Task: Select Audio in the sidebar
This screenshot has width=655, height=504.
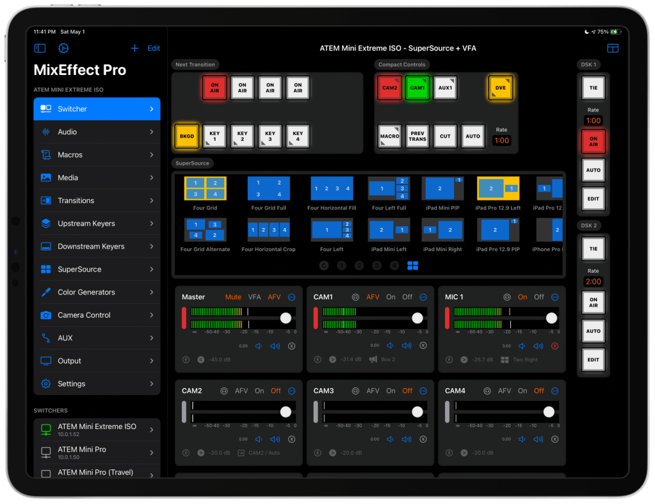Action: [x=97, y=132]
